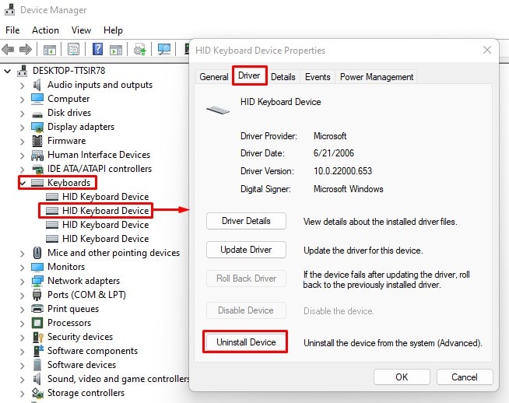Click the Update driver toolbar icon
509x403 pixels.
pos(140,50)
